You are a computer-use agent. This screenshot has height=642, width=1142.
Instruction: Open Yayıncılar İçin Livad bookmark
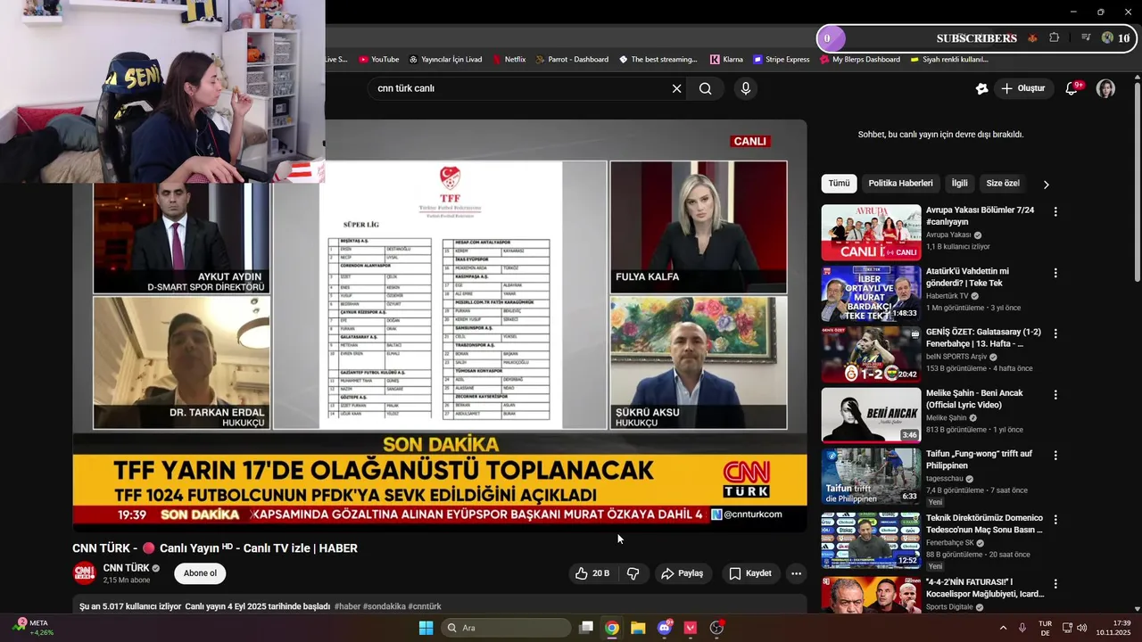point(445,60)
